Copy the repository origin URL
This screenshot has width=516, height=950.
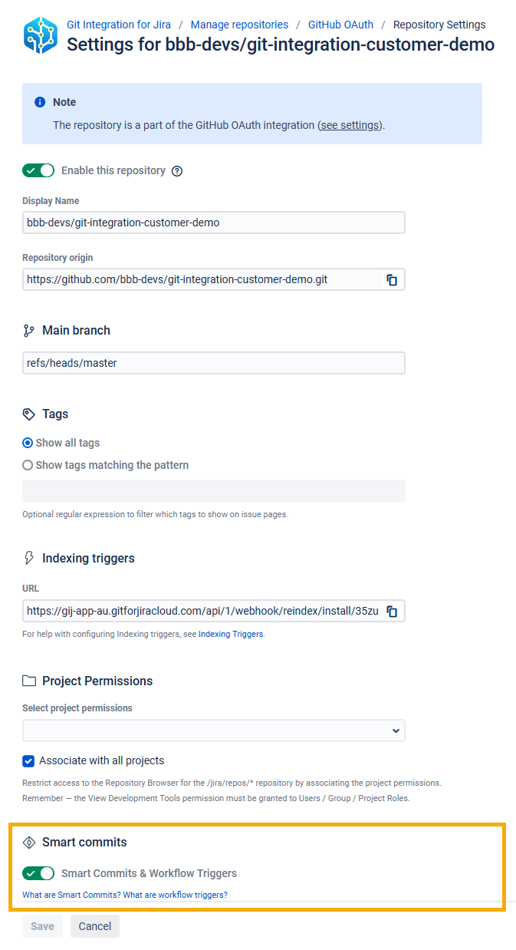[392, 280]
